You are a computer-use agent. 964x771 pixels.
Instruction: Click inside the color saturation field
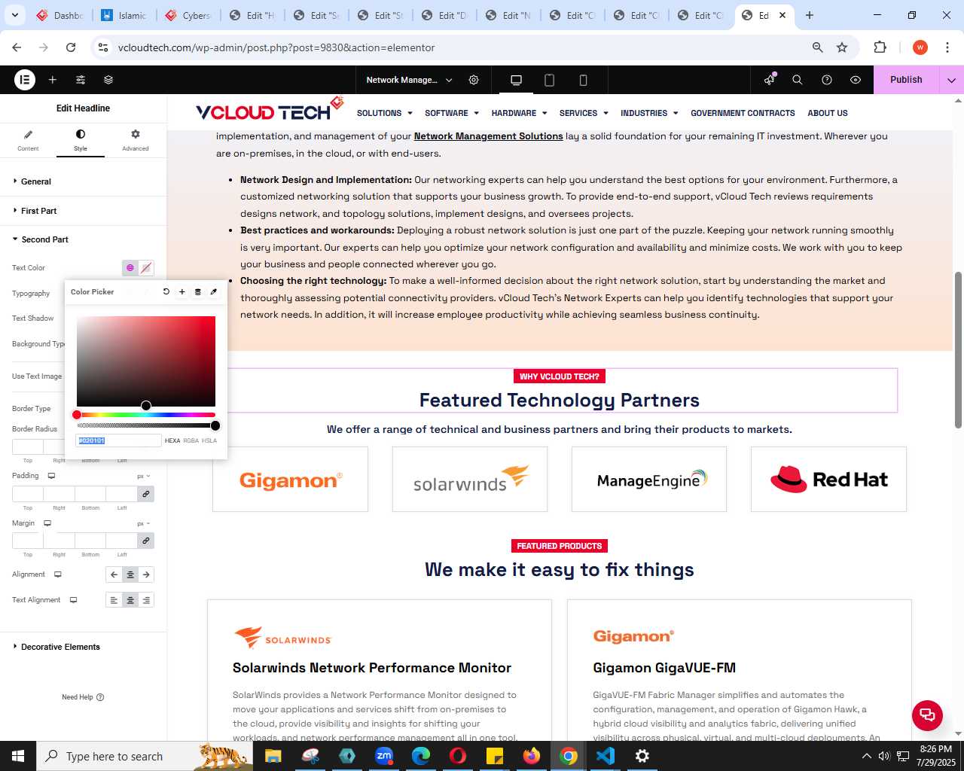coord(146,361)
